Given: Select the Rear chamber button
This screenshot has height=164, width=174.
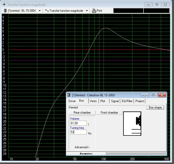Looking at the screenshot, I should [82, 113].
